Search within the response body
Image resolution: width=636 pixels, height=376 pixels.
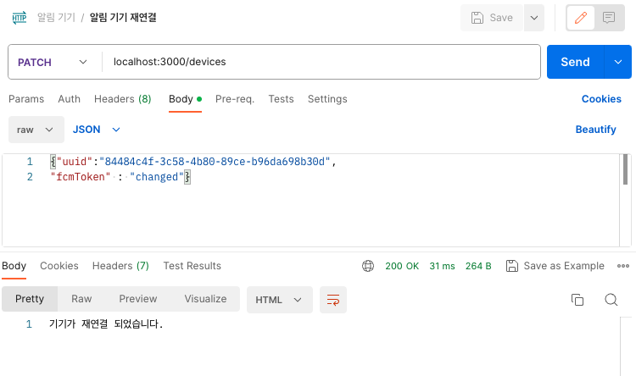point(611,300)
